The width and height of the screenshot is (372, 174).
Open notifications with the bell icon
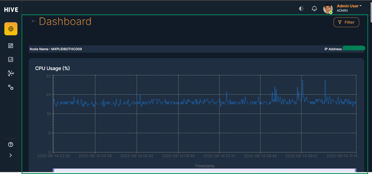(314, 9)
